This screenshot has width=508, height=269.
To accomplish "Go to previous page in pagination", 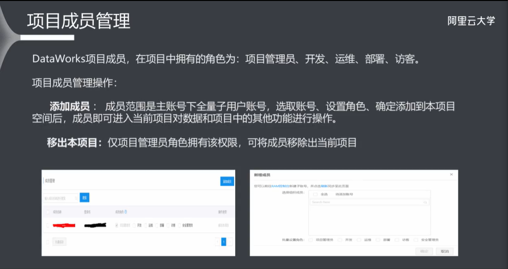I will [x=217, y=242].
